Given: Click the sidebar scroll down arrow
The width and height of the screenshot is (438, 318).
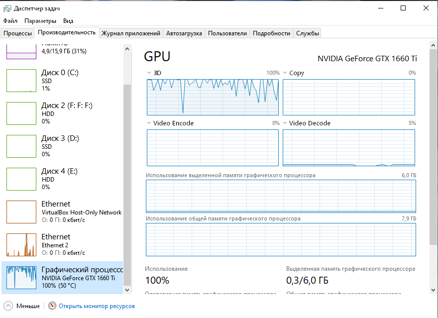Looking at the screenshot, I should tap(127, 290).
